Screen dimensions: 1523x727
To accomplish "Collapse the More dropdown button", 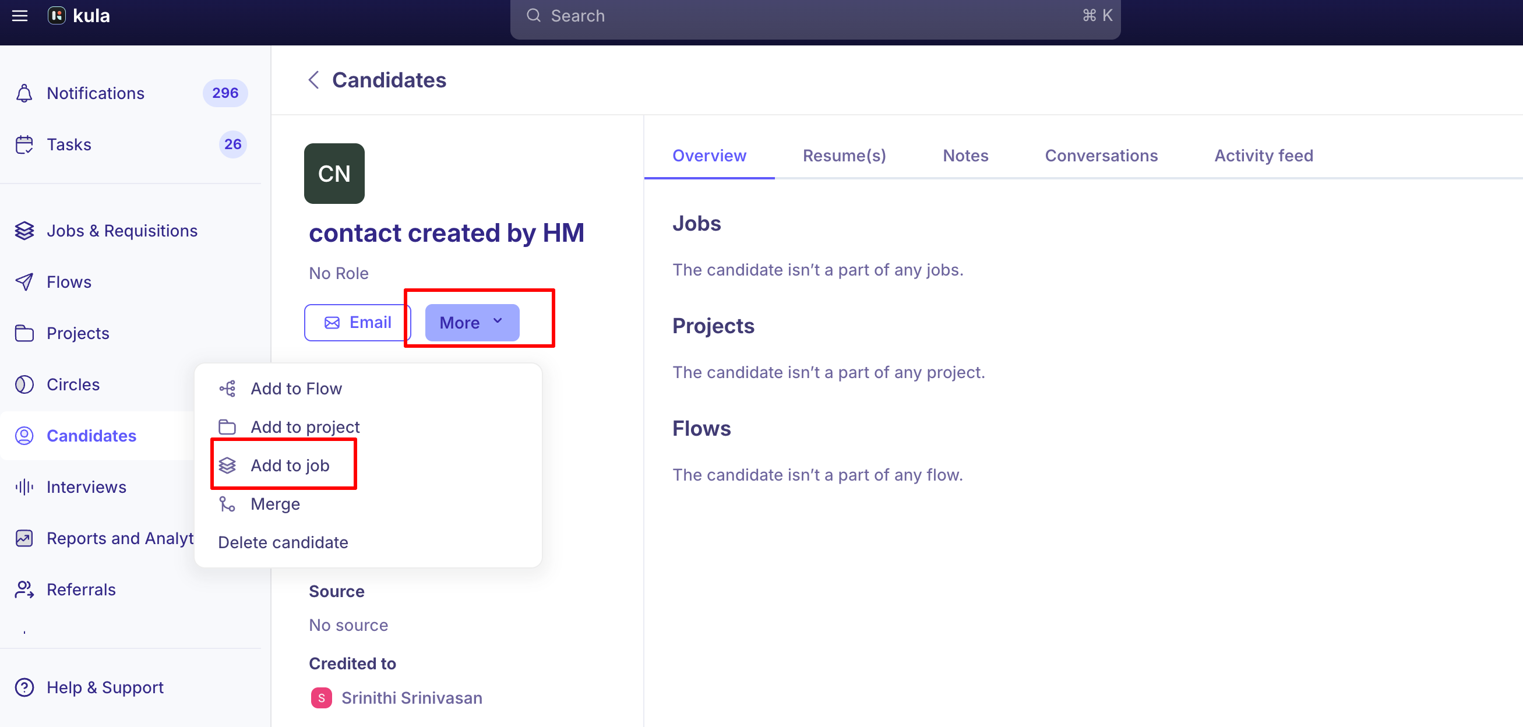I will (472, 323).
